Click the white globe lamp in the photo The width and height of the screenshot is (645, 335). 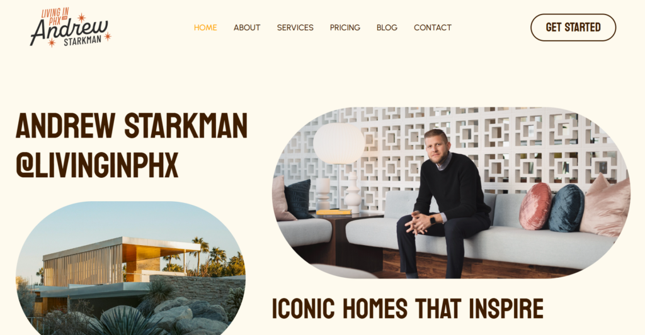[x=338, y=144]
